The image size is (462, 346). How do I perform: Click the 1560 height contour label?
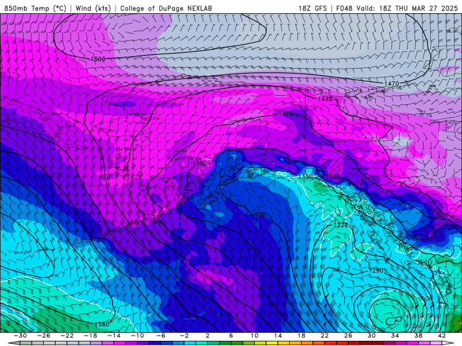point(102,324)
